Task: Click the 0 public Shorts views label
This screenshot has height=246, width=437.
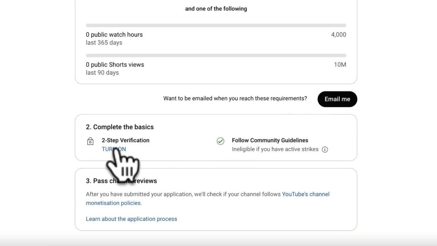Action: tap(115, 65)
